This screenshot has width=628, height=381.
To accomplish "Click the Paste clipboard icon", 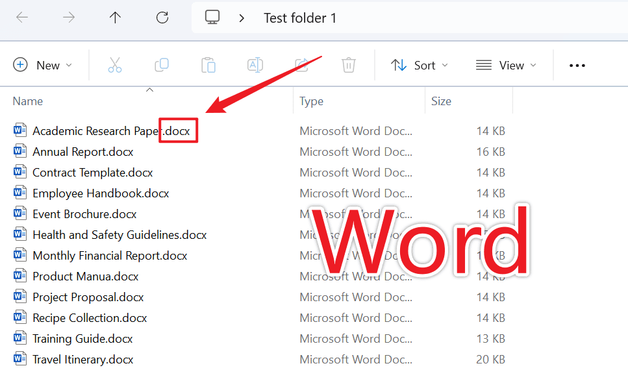I will (x=208, y=65).
